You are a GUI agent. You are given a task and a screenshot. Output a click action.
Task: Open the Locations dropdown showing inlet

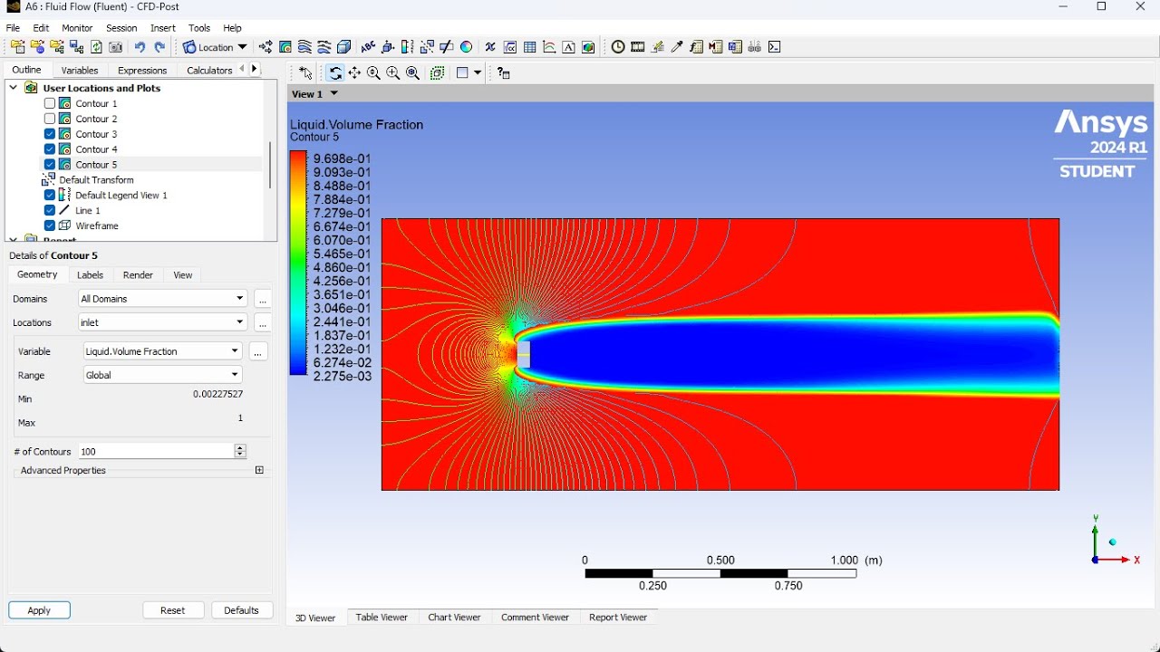coord(162,322)
